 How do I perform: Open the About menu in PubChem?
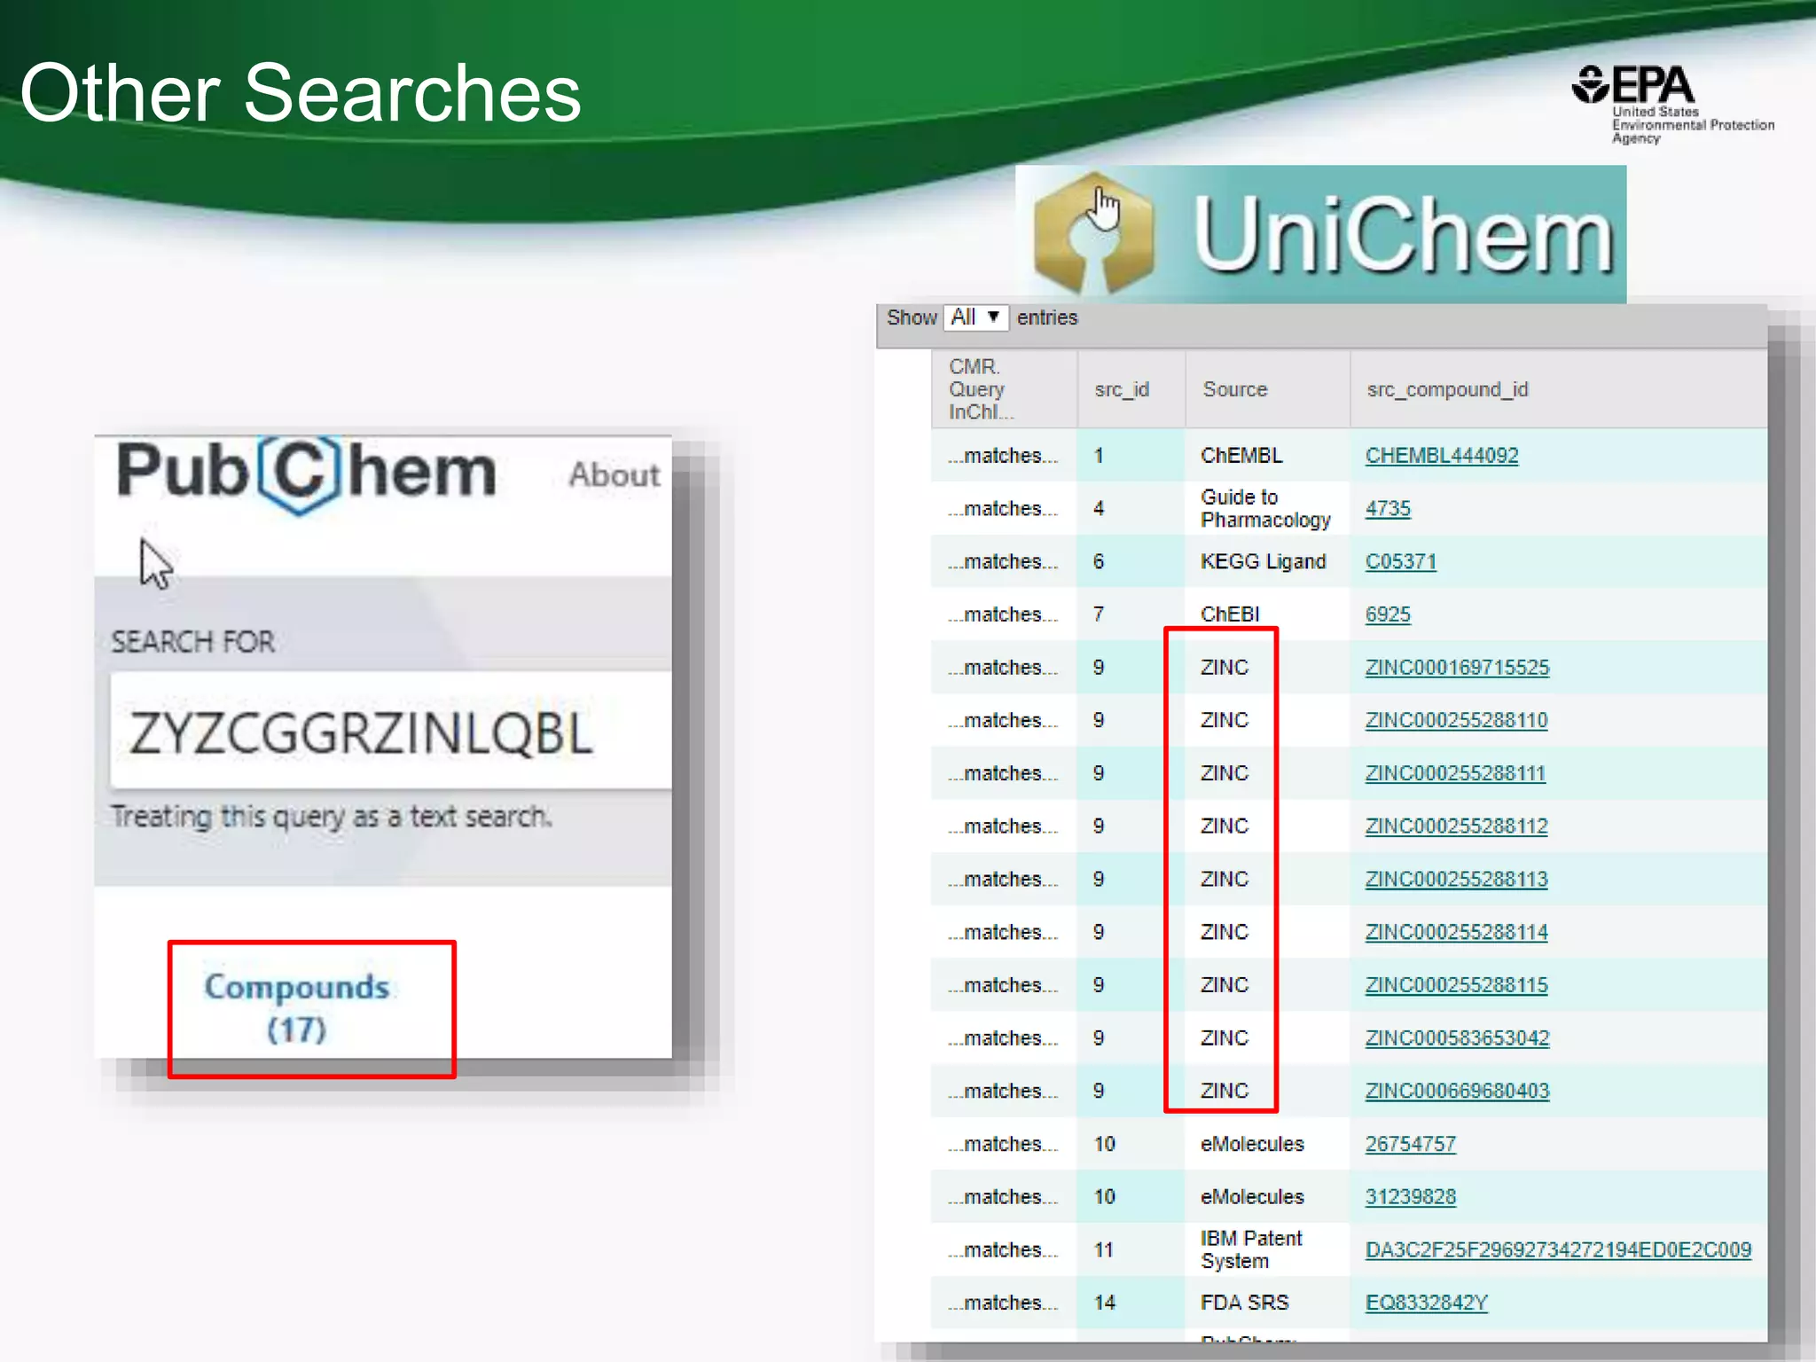point(614,475)
